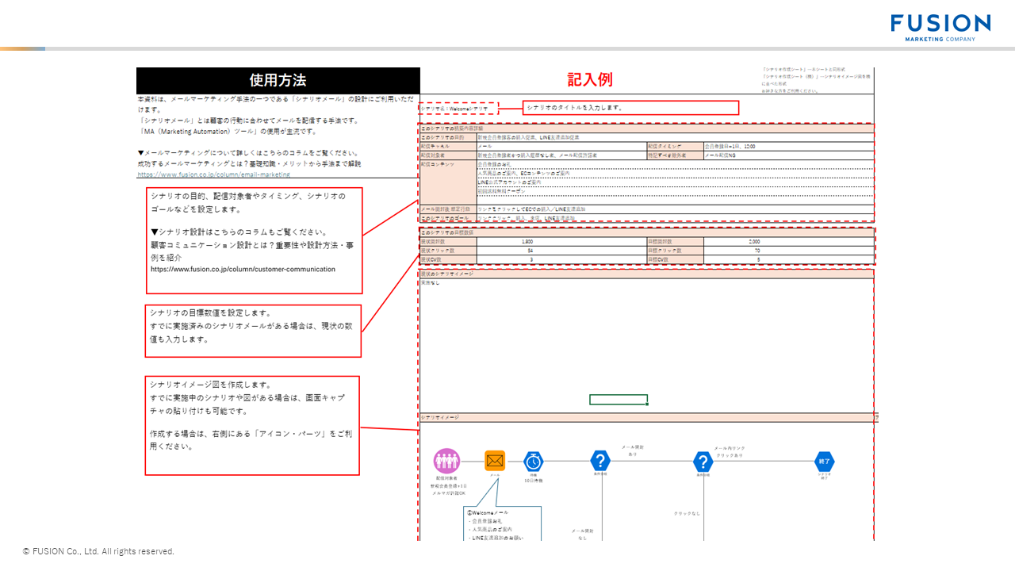This screenshot has height=571, width=1015.
Task: Select the 待機 10日待機 timer icon
Action: (533, 460)
